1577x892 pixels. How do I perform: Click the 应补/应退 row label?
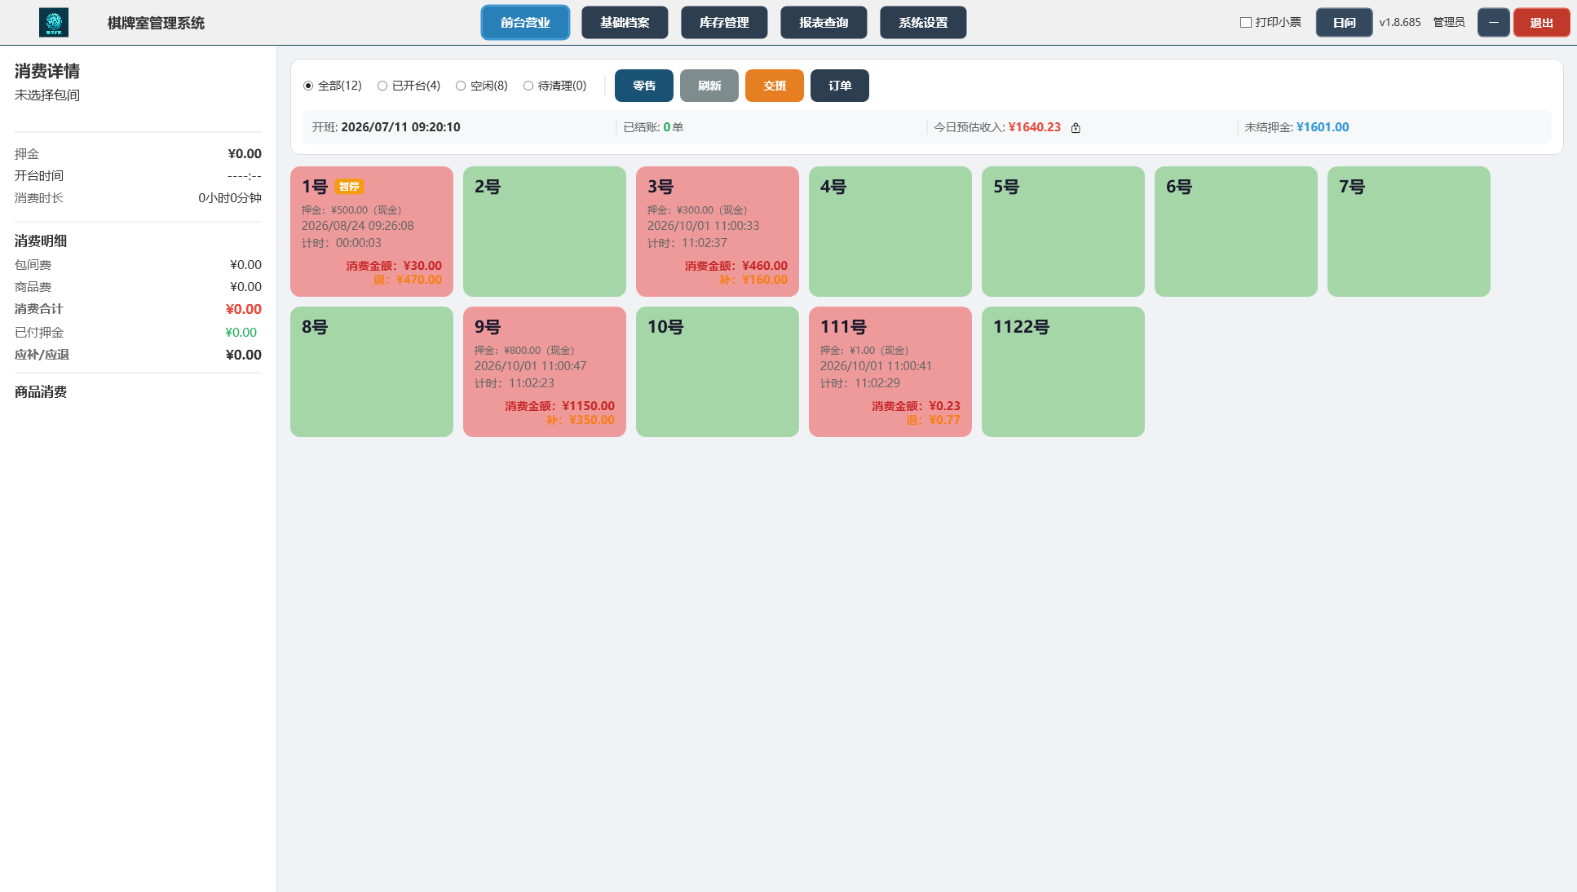tap(42, 355)
